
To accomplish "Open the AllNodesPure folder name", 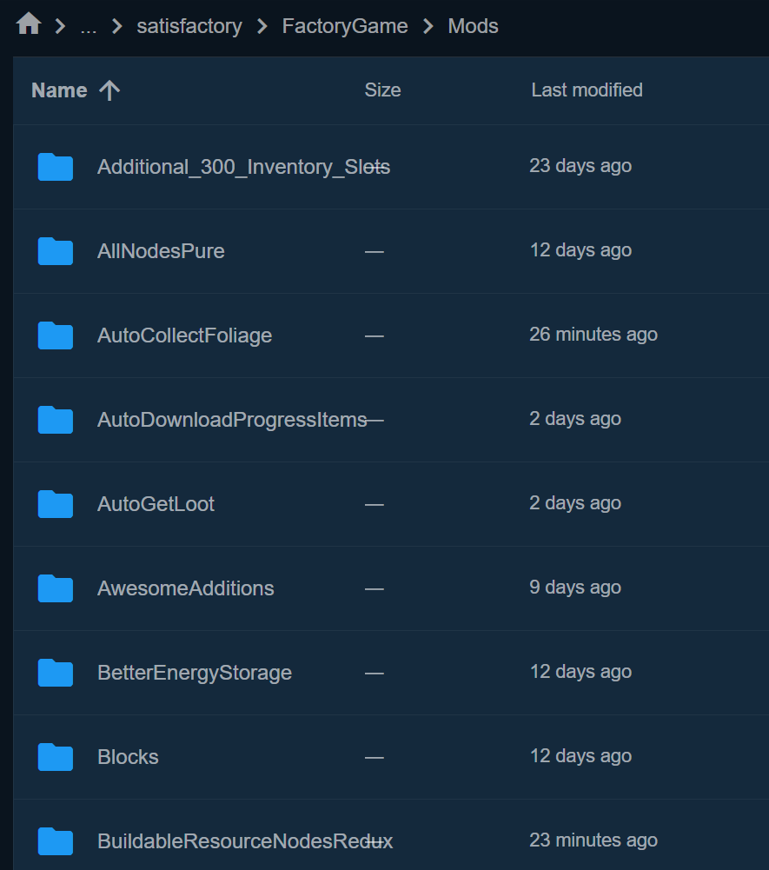I will [x=161, y=251].
